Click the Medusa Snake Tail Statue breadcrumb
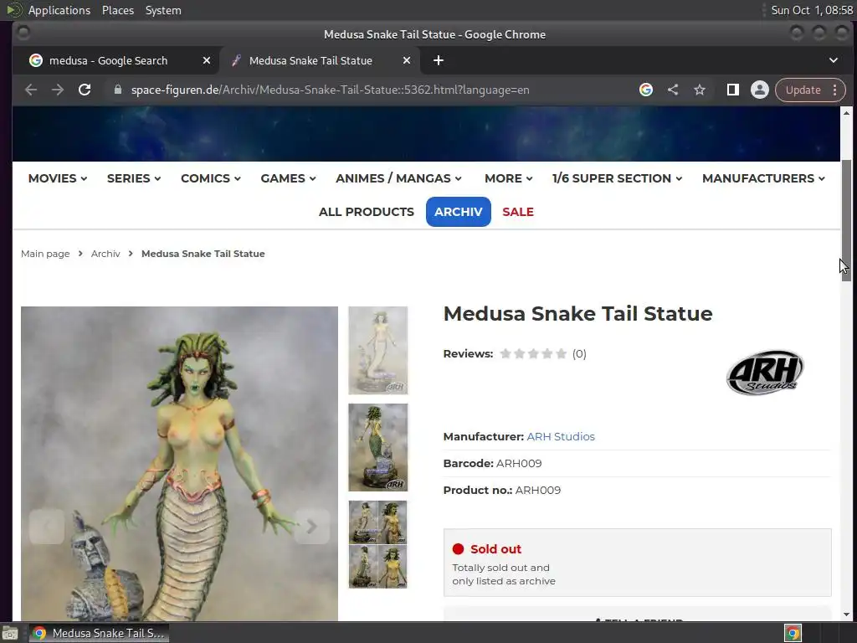The width and height of the screenshot is (857, 643). (x=203, y=254)
